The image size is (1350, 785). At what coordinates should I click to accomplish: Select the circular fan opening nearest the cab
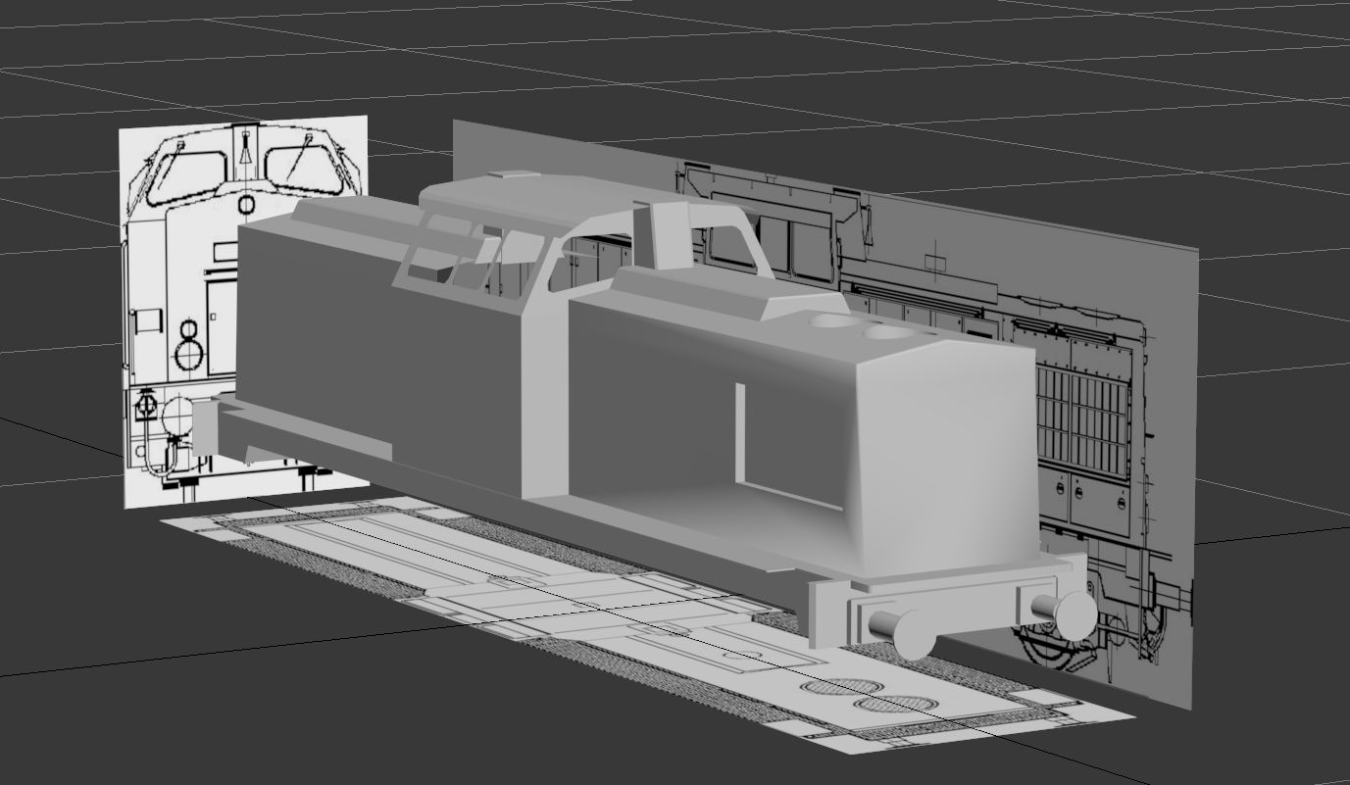[831, 320]
